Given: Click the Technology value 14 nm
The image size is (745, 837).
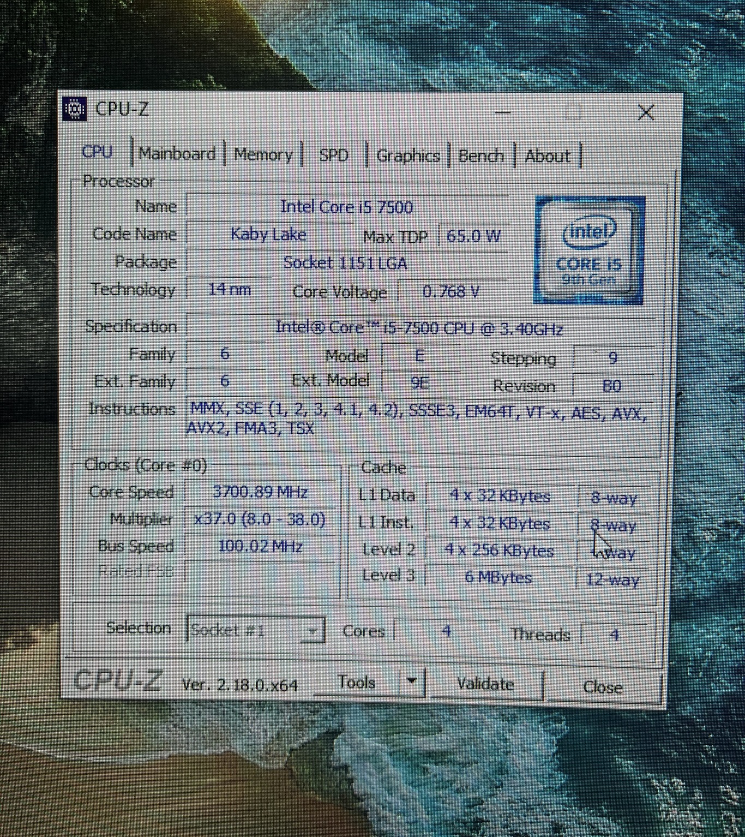Looking at the screenshot, I should click(x=229, y=289).
